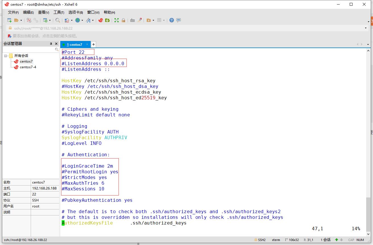Click the highlight pen toolbar icon
Viewport: 373px width, 245px height.
pyautogui.click(x=139, y=20)
